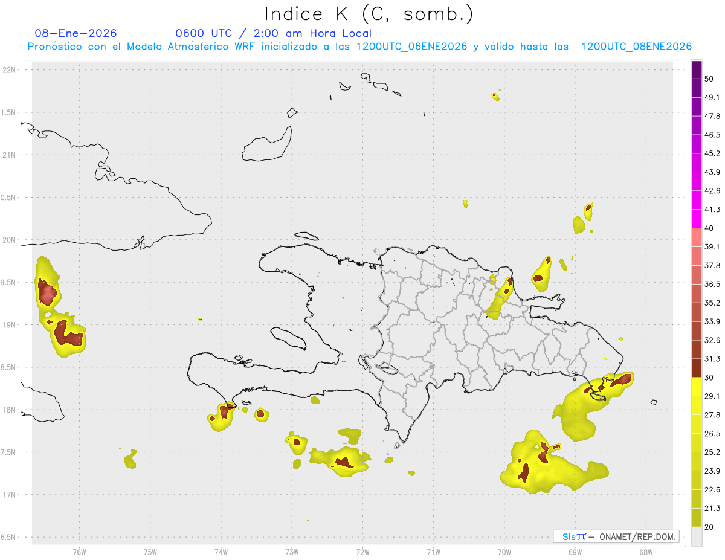Click the '72W' longitude label
The image size is (725, 560).
point(362,552)
